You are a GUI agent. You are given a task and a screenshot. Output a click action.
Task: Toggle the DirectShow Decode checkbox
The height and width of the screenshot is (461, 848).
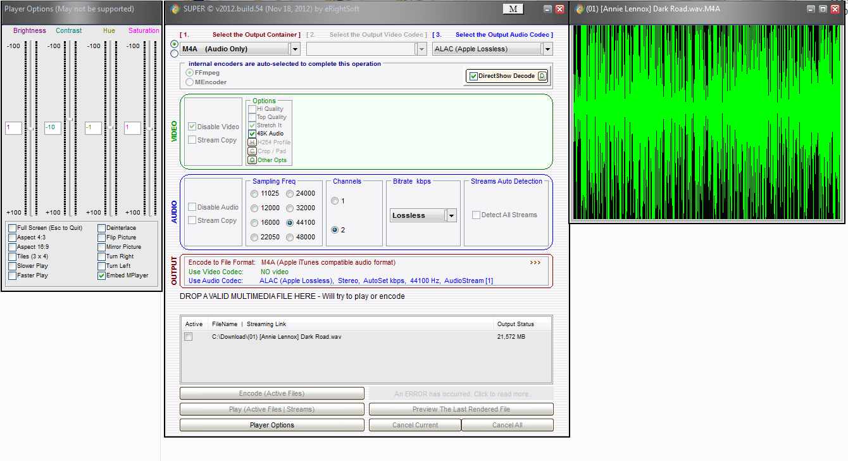[473, 77]
